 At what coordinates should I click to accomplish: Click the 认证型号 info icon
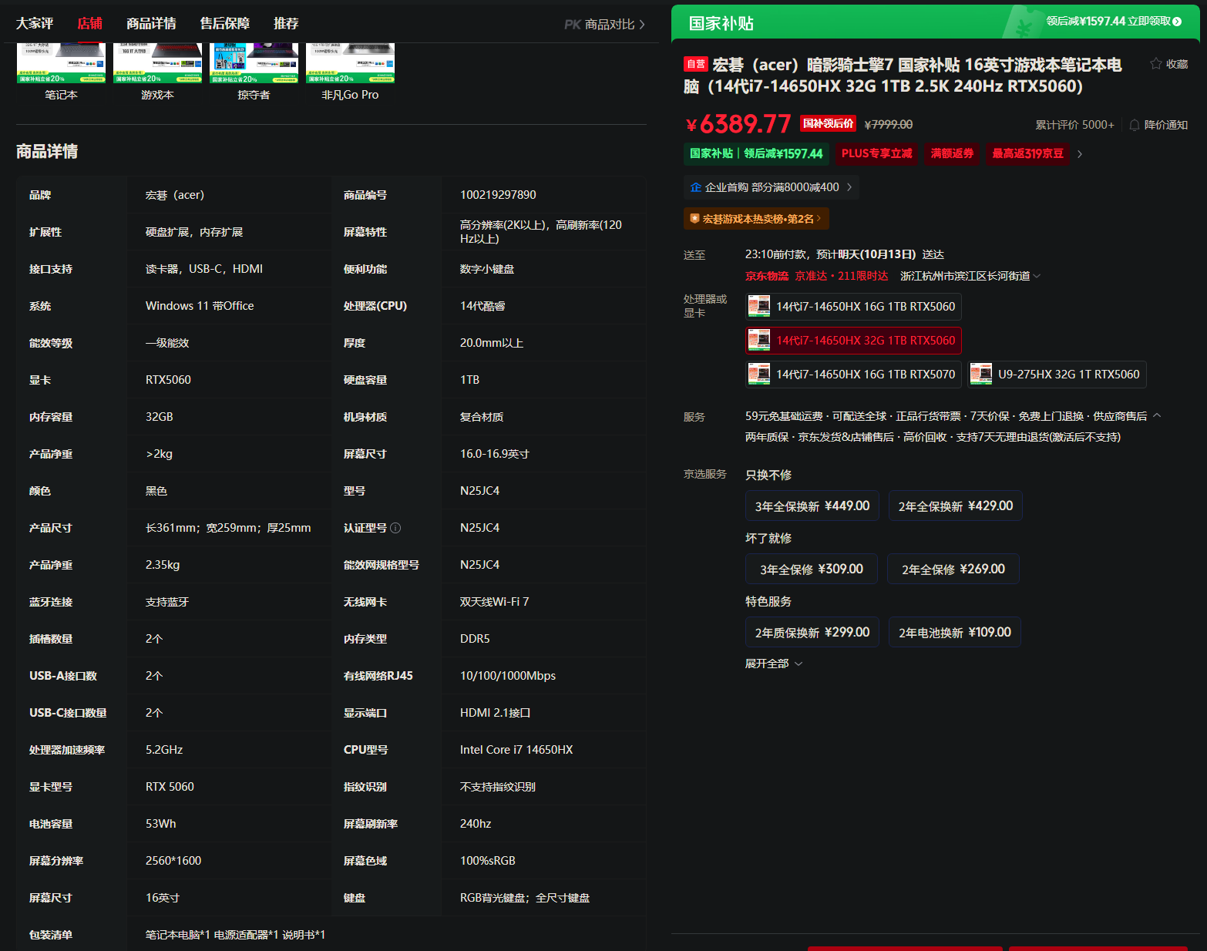coord(395,528)
